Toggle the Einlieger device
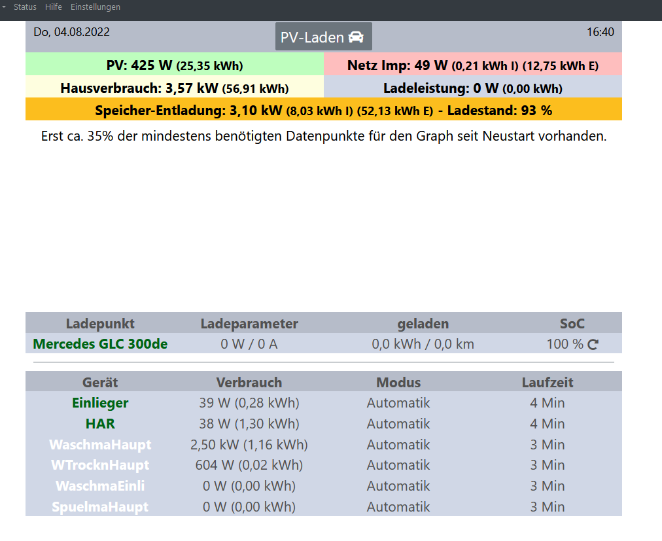Image resolution: width=662 pixels, height=541 pixels. 100,403
